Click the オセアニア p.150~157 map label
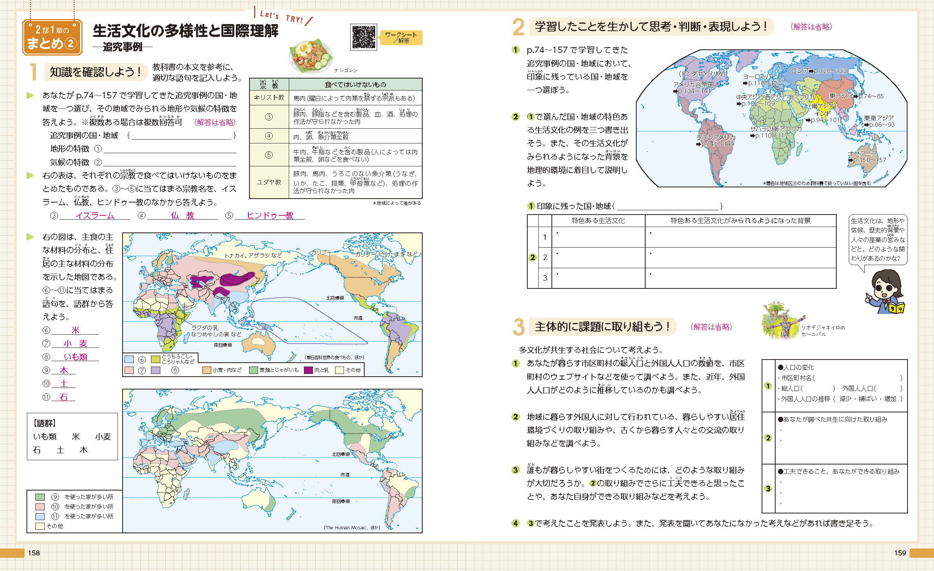Image resolution: width=934 pixels, height=571 pixels. click(x=866, y=157)
